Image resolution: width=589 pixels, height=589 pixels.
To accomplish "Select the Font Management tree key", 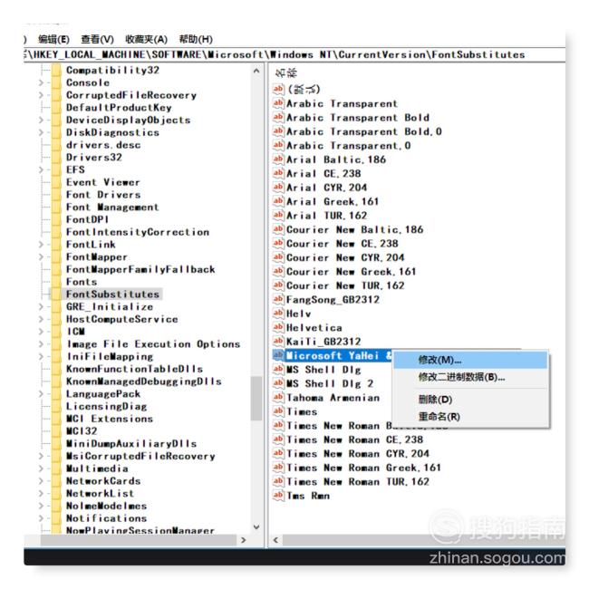I will pos(112,208).
